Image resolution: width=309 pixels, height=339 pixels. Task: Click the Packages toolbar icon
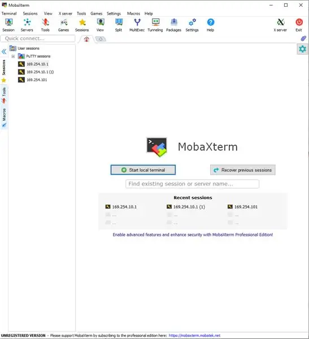(173, 25)
